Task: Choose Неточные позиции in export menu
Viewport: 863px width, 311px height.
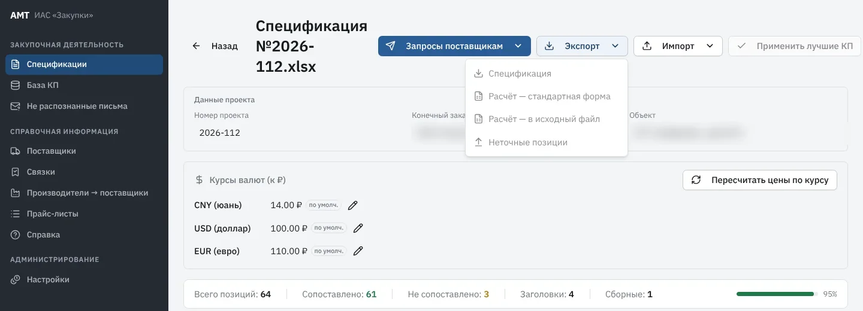Action: 547,142
